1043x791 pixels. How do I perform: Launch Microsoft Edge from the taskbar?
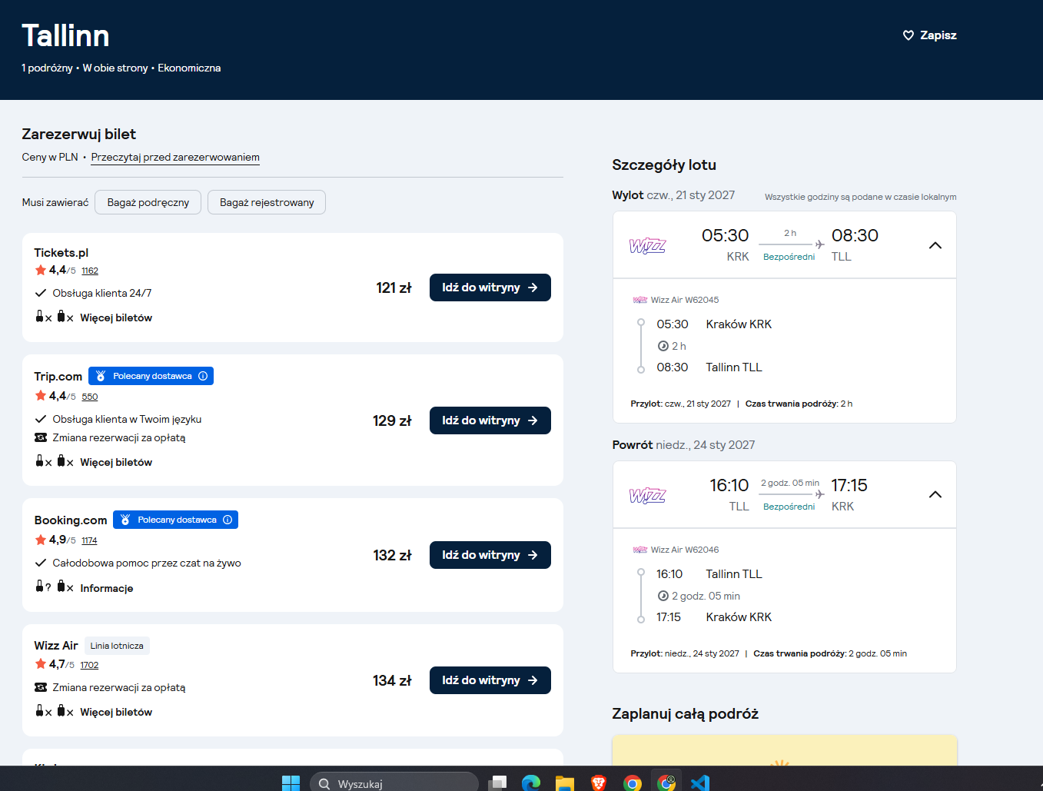(531, 783)
